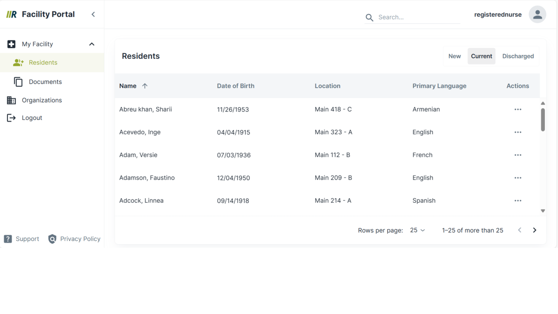Collapse the My Facility section chevron
This screenshot has height=314, width=558.
coord(92,44)
